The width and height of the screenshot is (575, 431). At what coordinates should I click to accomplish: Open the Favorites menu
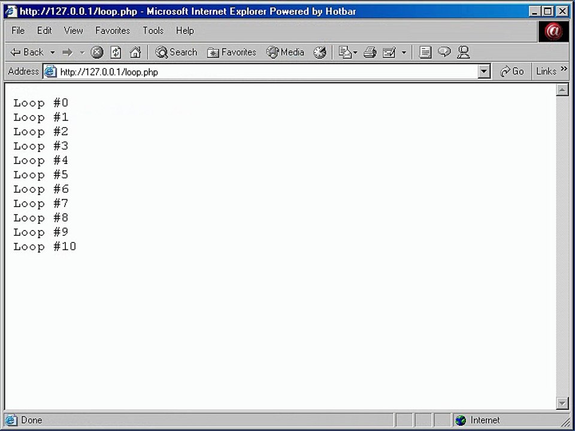(x=113, y=31)
